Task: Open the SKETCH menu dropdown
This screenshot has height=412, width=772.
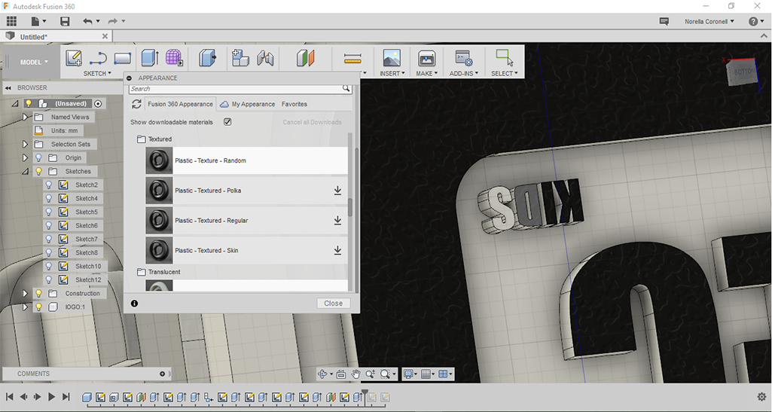Action: coord(97,73)
